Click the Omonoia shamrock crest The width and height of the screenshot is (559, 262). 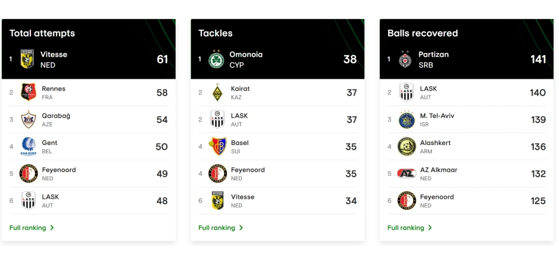pyautogui.click(x=216, y=59)
